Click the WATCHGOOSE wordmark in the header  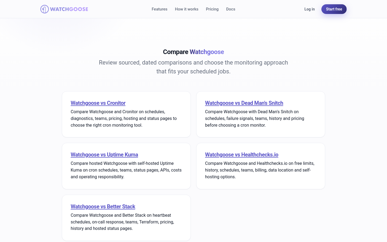pyautogui.click(x=69, y=9)
